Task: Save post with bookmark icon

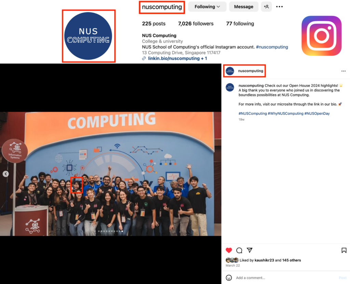Action: point(344,250)
